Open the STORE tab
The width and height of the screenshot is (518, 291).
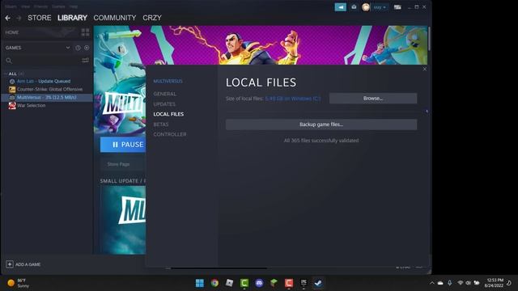[40, 18]
